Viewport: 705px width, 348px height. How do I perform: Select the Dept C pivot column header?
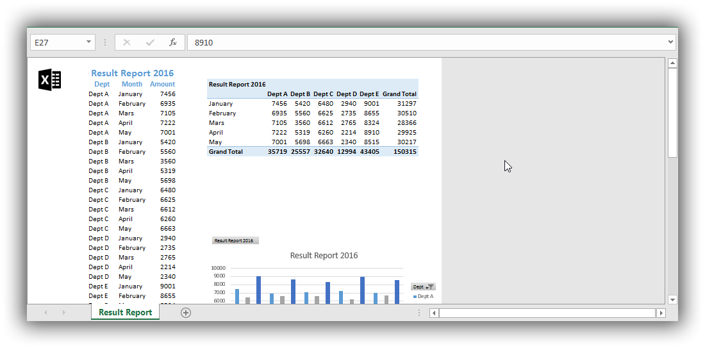coord(323,94)
